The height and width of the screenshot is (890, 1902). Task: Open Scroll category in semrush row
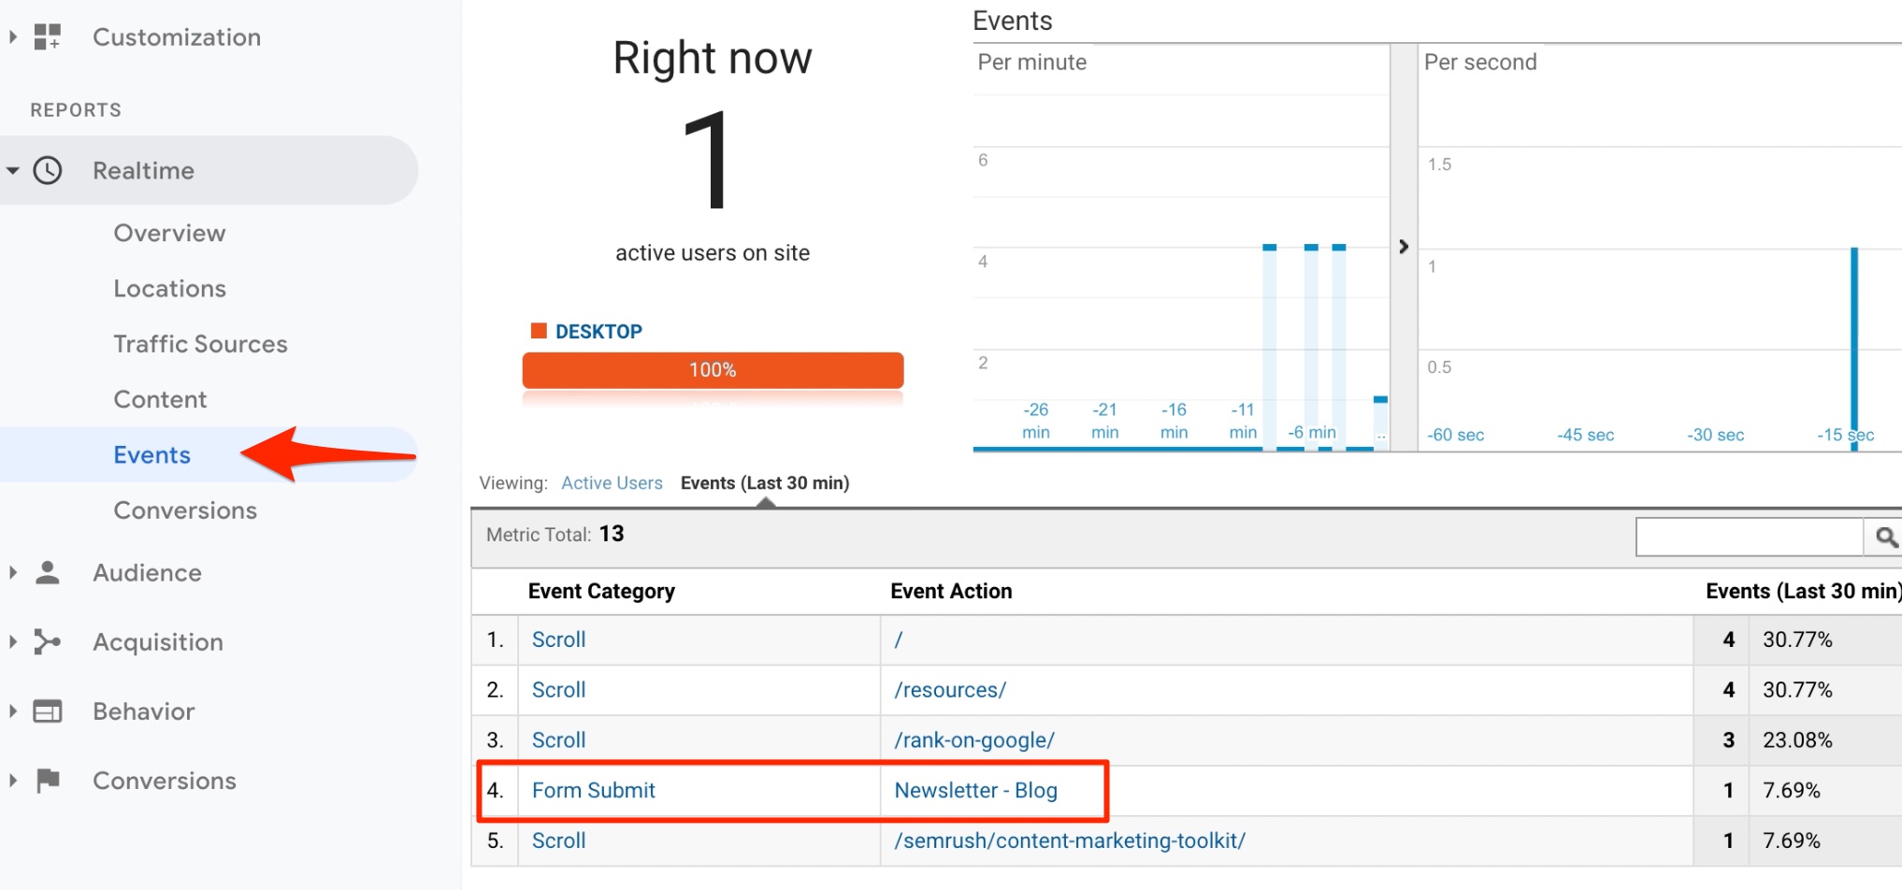558,840
